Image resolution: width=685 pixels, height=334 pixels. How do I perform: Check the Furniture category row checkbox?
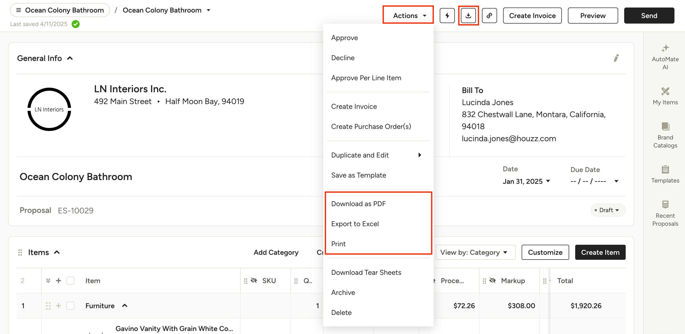[70, 306]
